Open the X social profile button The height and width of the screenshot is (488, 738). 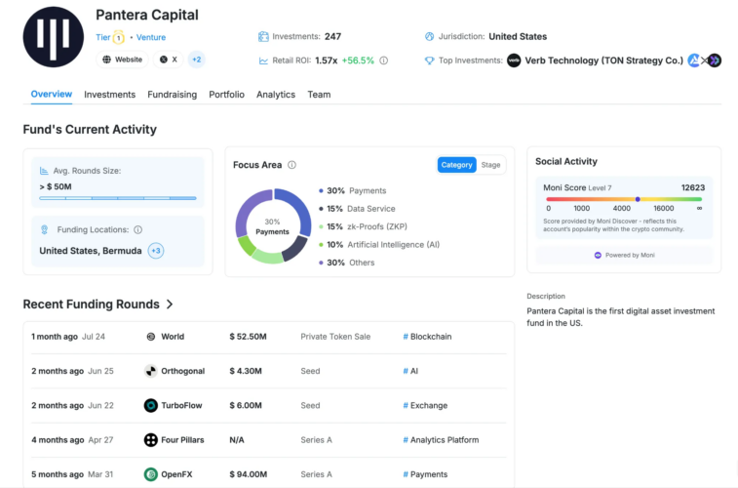(x=169, y=60)
